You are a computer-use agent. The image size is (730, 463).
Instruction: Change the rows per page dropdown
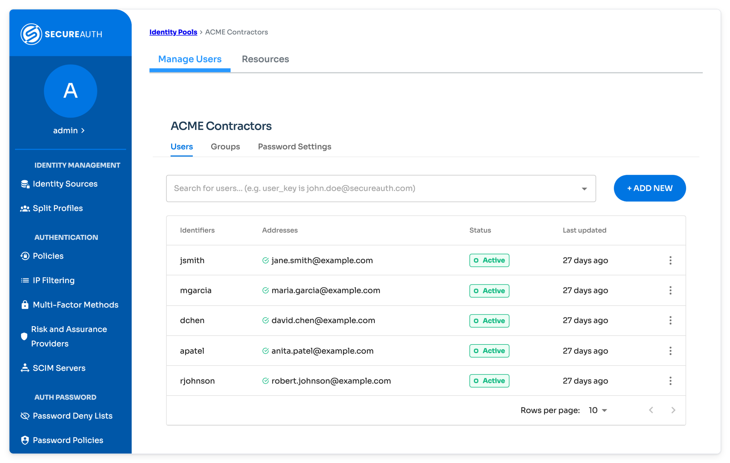598,410
